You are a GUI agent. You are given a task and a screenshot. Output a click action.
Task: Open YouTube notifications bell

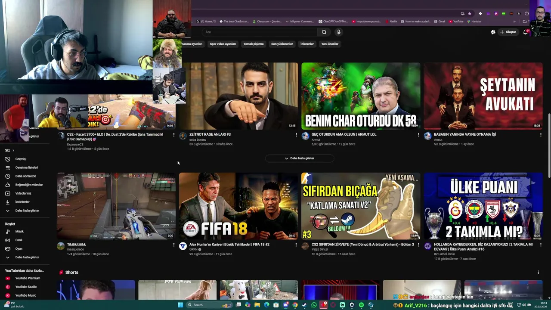pyautogui.click(x=526, y=32)
